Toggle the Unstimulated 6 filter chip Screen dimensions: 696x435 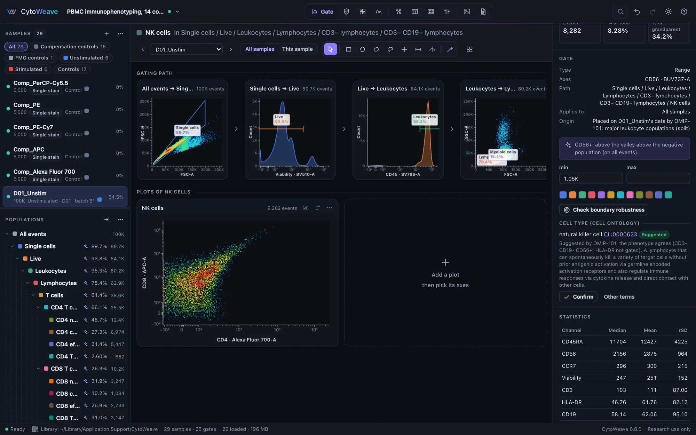coord(86,58)
